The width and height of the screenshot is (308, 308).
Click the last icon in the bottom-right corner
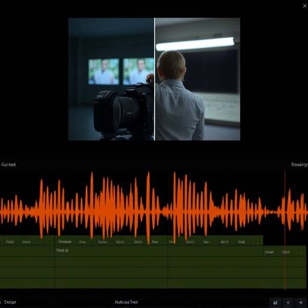[301, 303]
